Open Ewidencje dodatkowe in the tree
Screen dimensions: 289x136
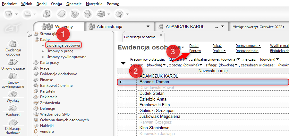point(58,74)
